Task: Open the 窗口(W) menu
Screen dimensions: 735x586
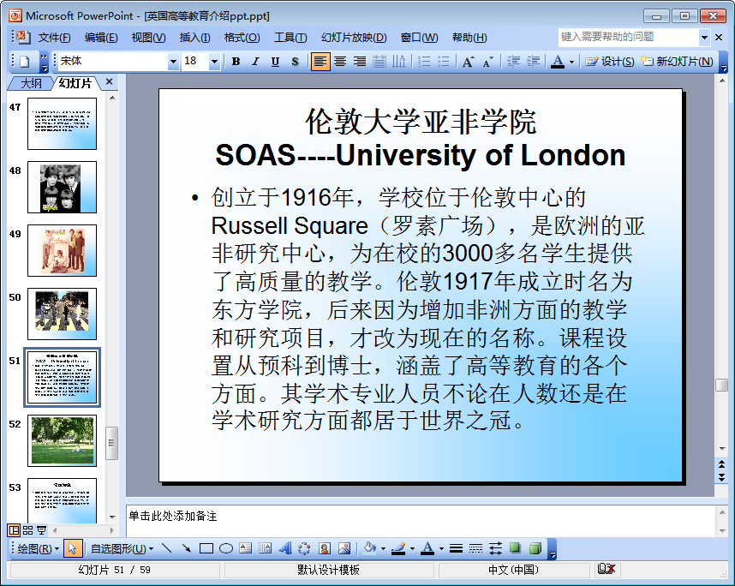Action: pos(419,38)
